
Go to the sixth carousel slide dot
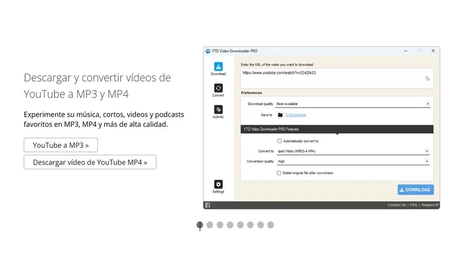pyautogui.click(x=250, y=225)
